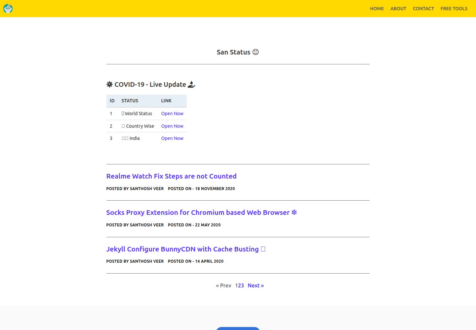Viewport: 476px width, 330px height.
Task: Open Now link for World Status
Action: [172, 114]
